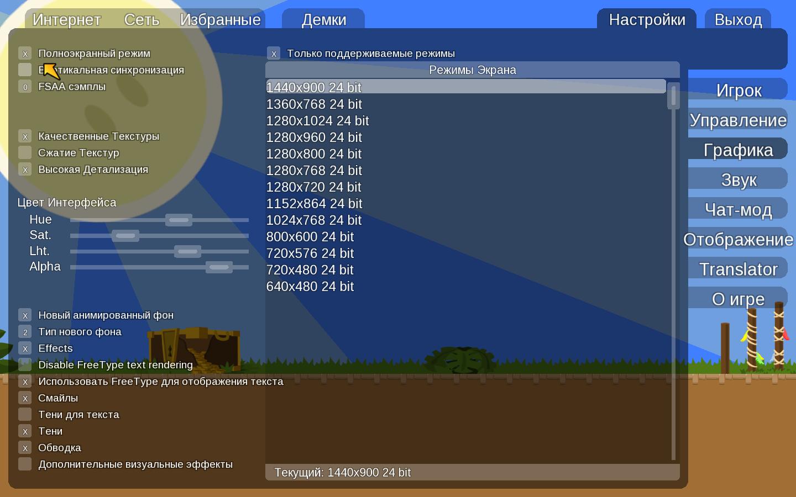The height and width of the screenshot is (497, 796).
Task: Select 800x600 24 bit screen mode
Action: [466, 236]
